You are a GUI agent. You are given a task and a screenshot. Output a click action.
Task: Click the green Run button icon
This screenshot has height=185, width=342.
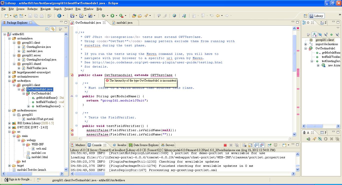[x=112, y=16]
